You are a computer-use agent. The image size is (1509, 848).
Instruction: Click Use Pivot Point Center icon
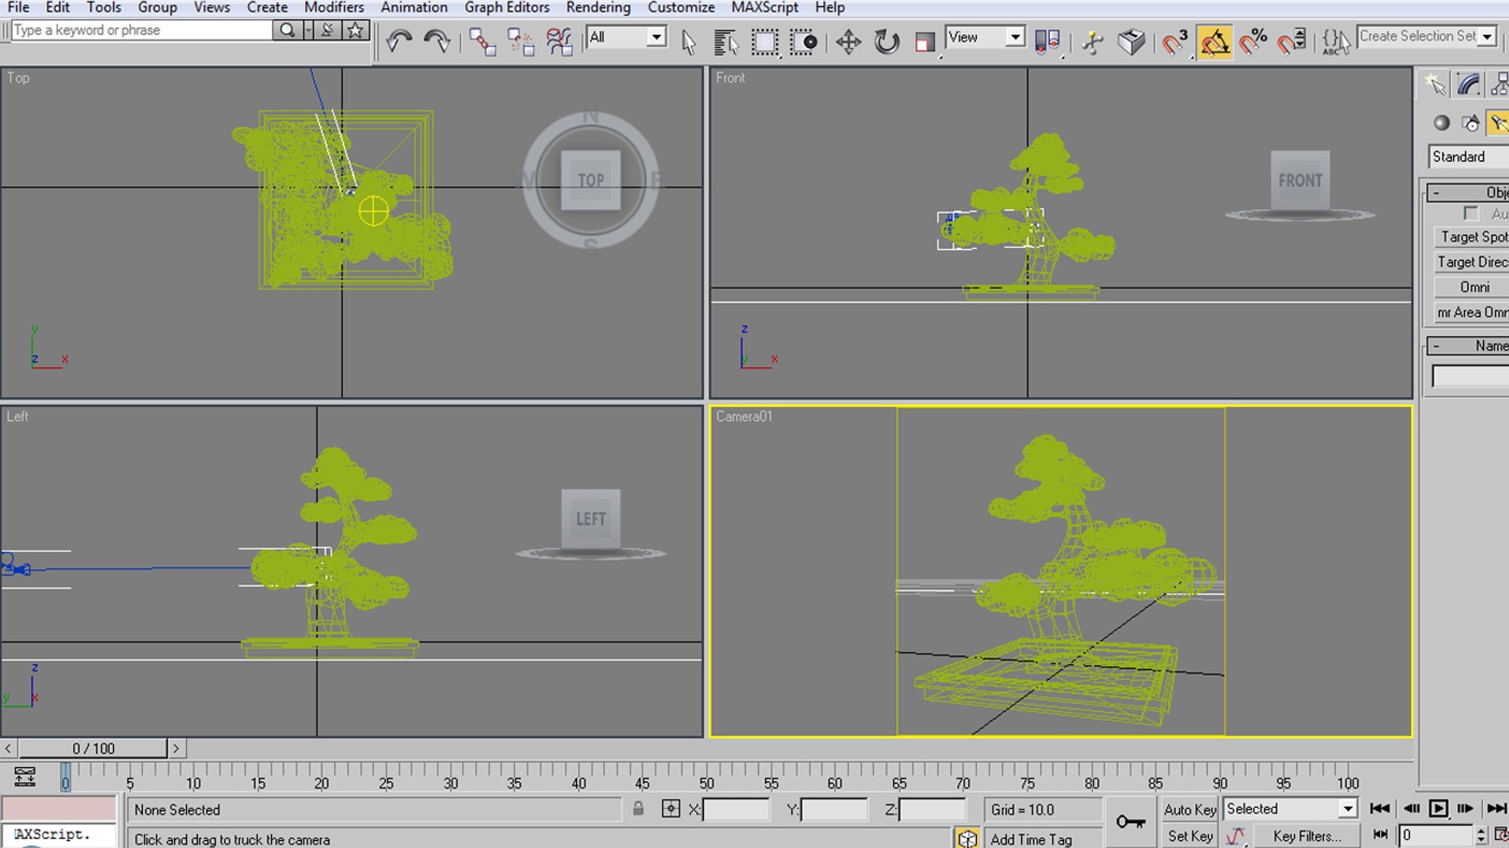pyautogui.click(x=1048, y=41)
